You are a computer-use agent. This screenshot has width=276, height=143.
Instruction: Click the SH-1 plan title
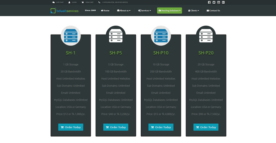71,53
